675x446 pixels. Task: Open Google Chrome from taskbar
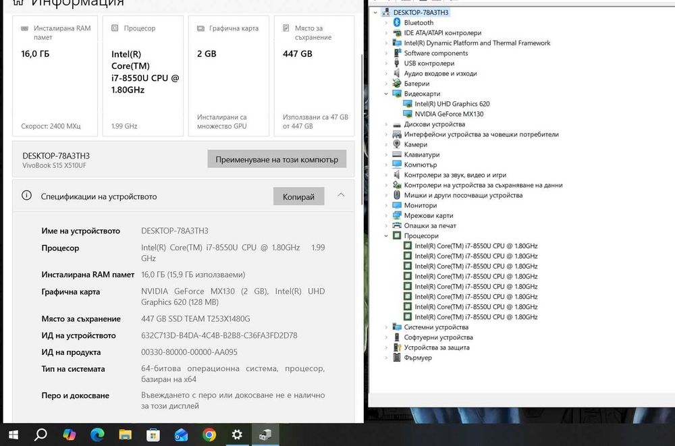209,435
